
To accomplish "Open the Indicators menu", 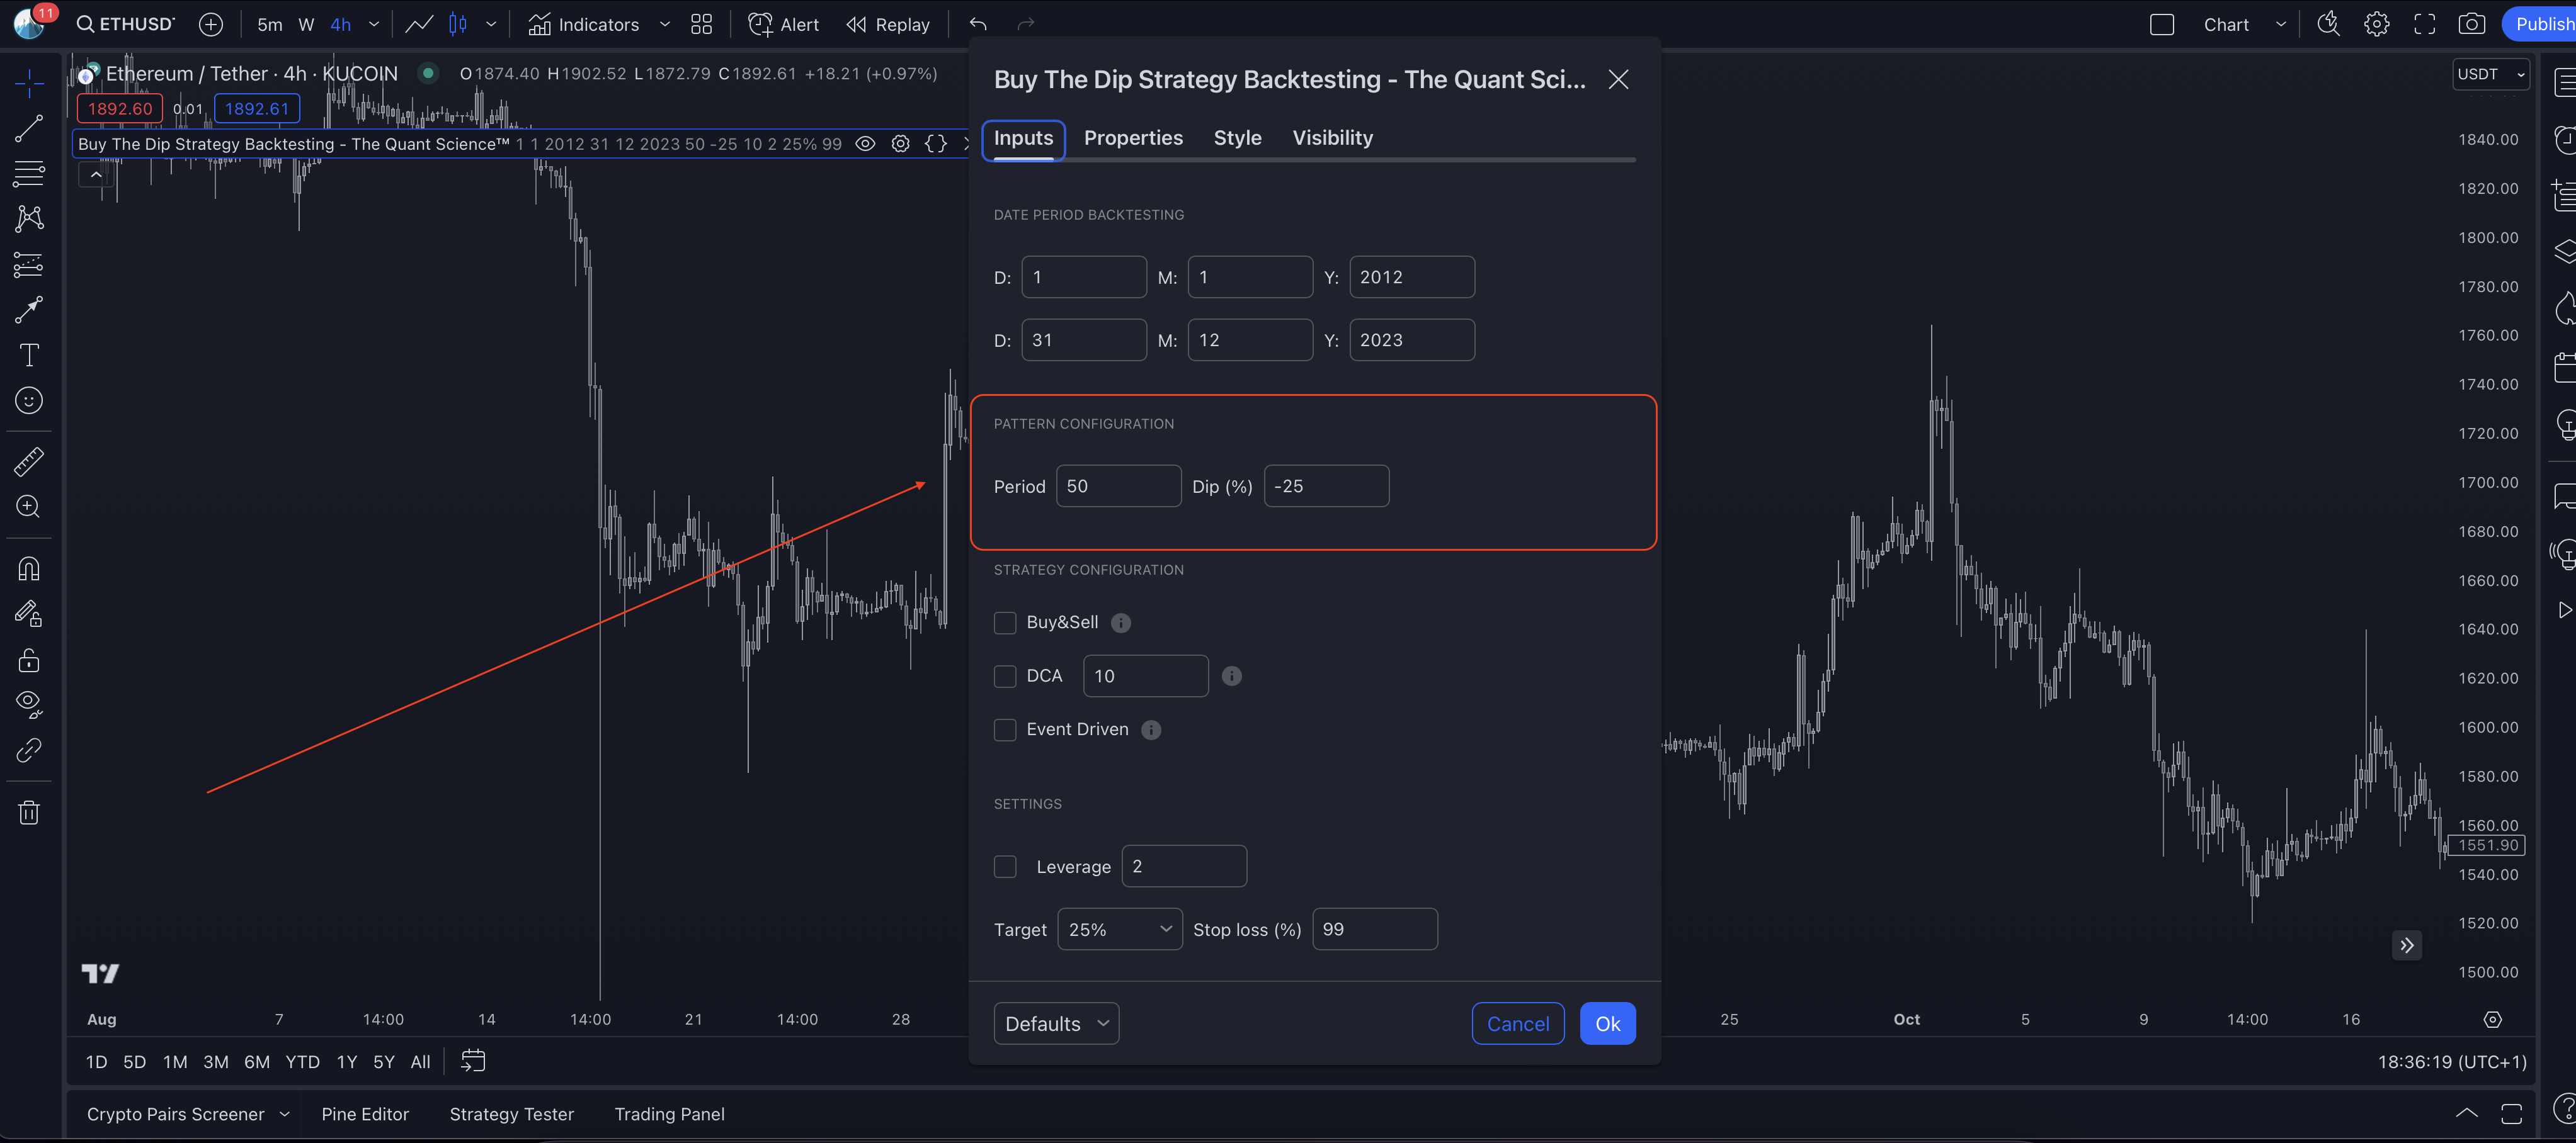I will click(584, 24).
